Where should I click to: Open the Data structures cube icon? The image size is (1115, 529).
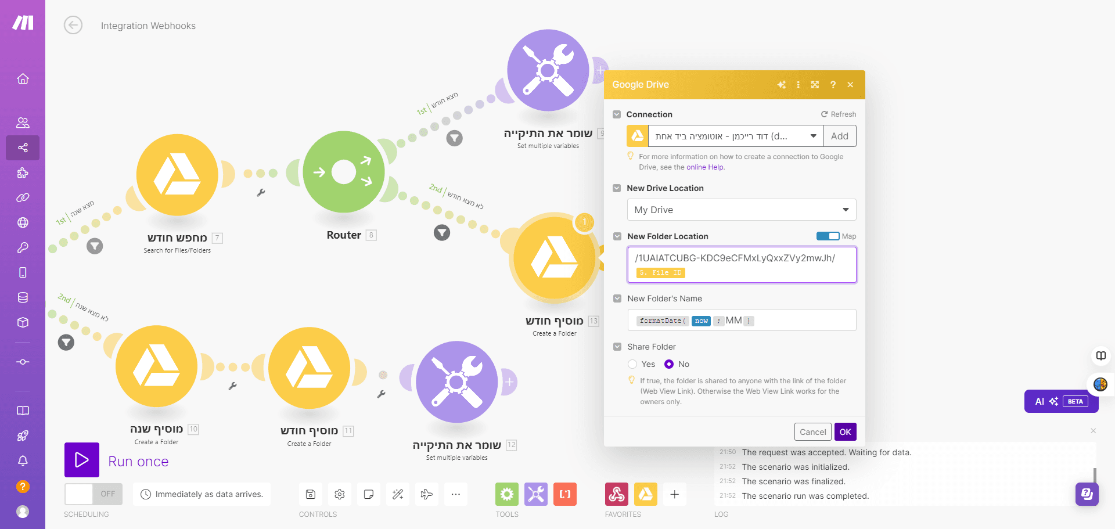(23, 322)
